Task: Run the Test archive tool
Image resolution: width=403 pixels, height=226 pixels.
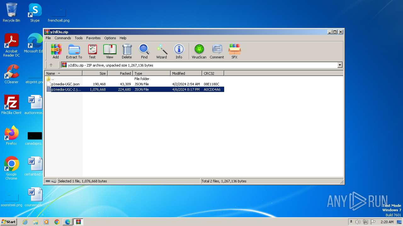Action: point(92,51)
